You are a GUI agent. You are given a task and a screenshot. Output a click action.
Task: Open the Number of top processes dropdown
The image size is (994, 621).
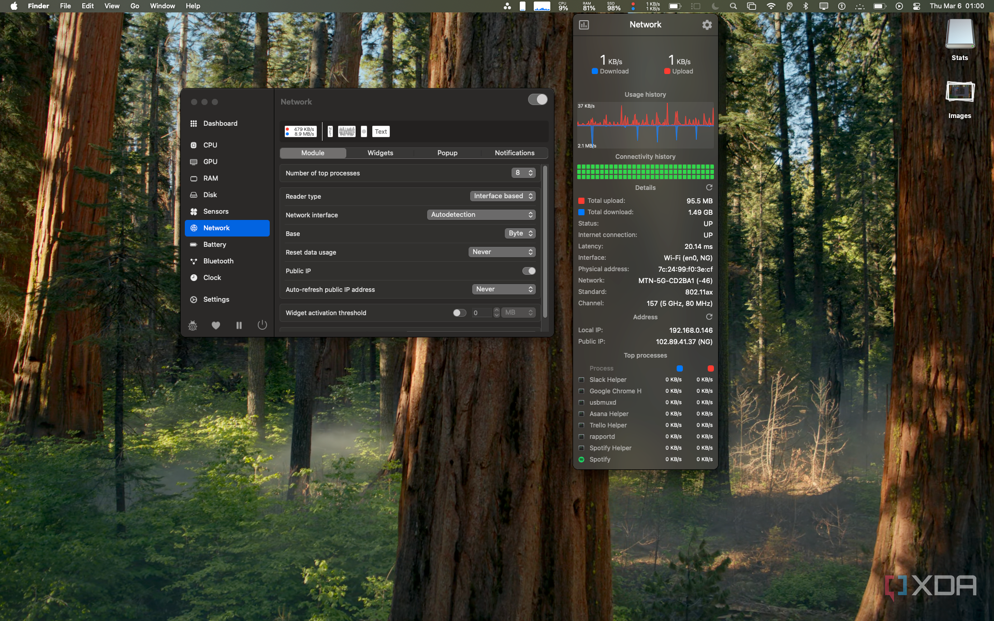pyautogui.click(x=523, y=173)
